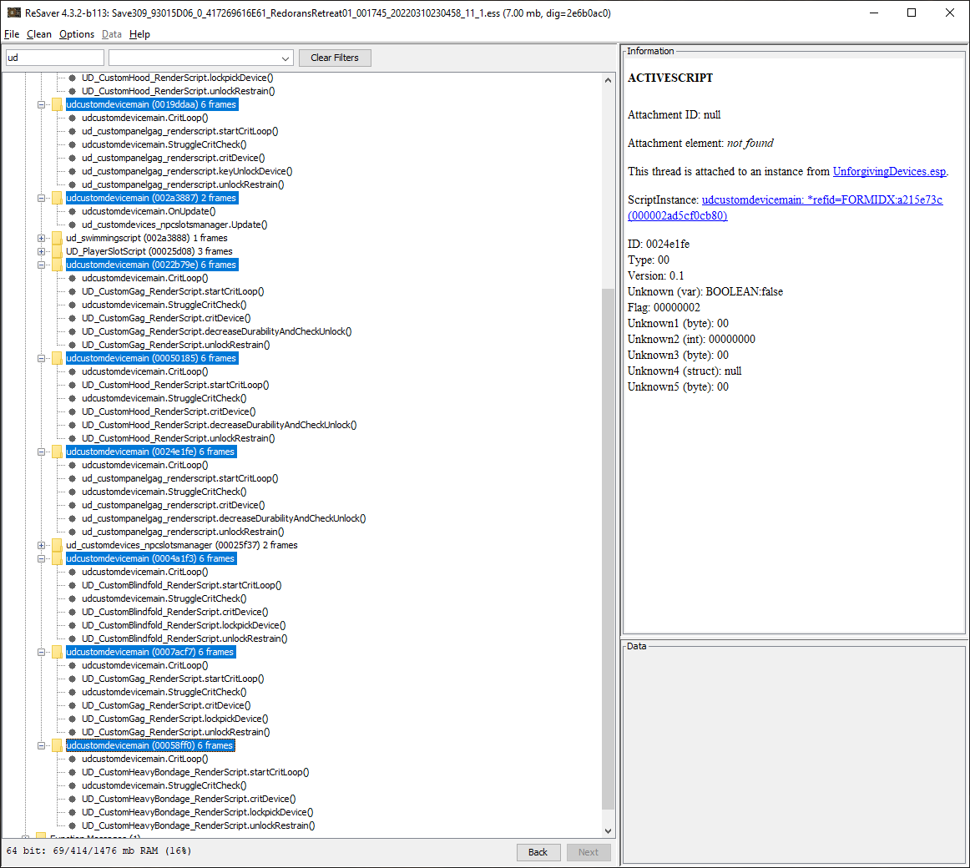This screenshot has height=868, width=970.
Task: Expand the ud_swimmingscript (002a3888) node
Action: coord(41,238)
